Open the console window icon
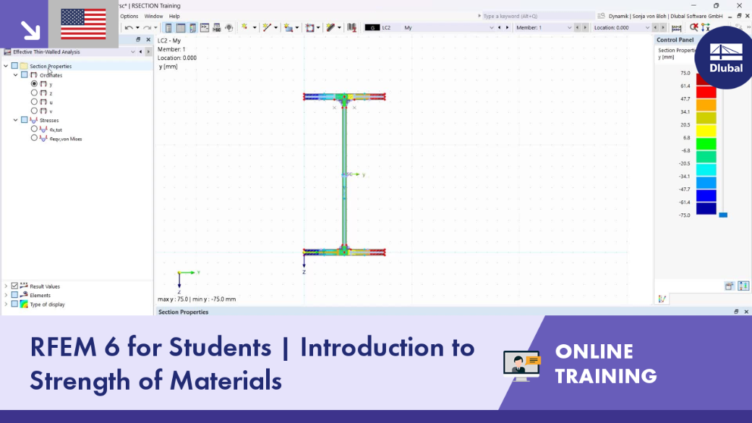Image resolution: width=752 pixels, height=423 pixels. click(205, 27)
